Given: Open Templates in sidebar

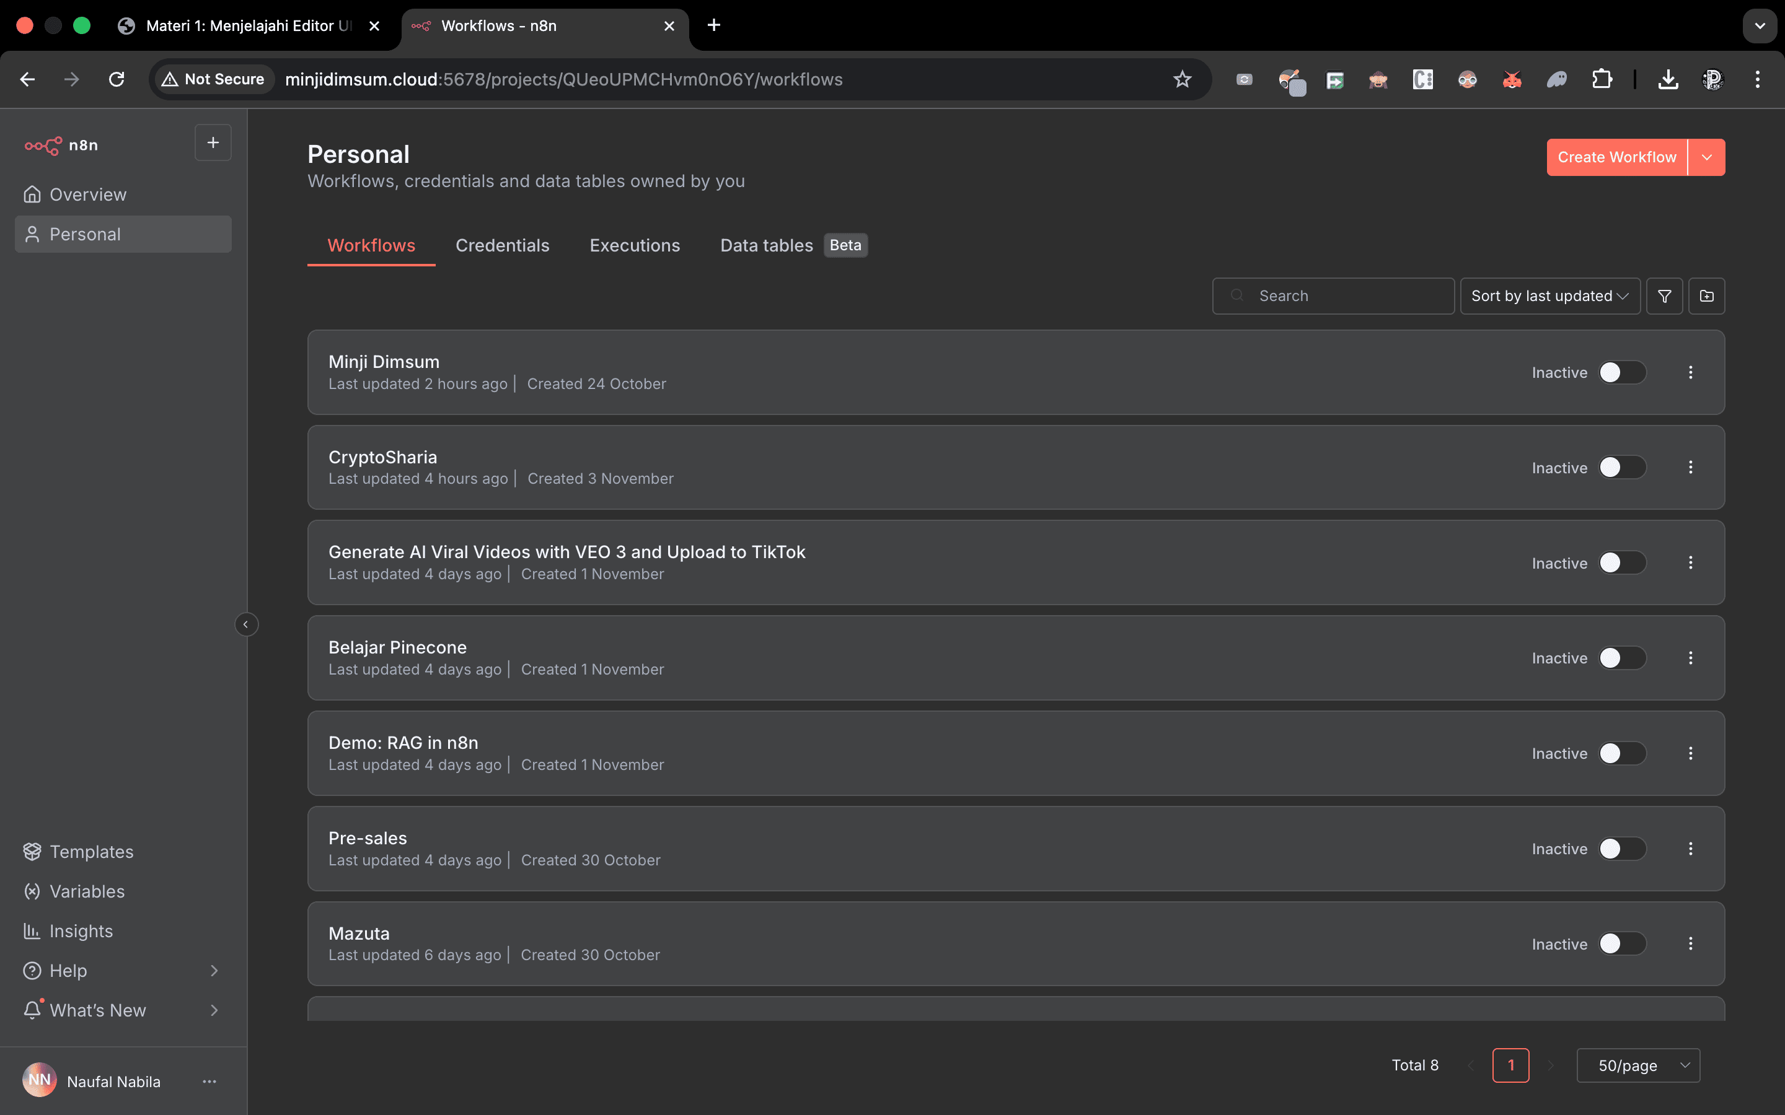Looking at the screenshot, I should (123, 852).
